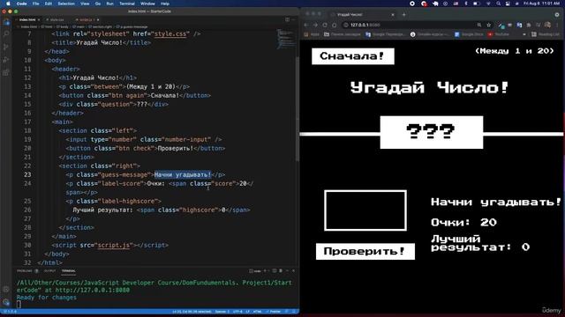Open the Reading List button
The height and width of the screenshot is (317, 565).
(x=546, y=34)
